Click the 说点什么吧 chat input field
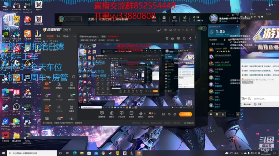The width and height of the screenshot is (279, 156). point(266,99)
